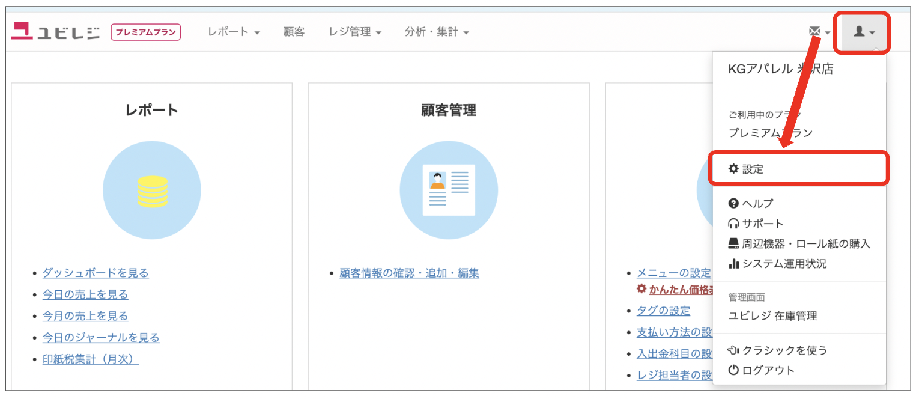Open the メニューの設定 link

674,273
